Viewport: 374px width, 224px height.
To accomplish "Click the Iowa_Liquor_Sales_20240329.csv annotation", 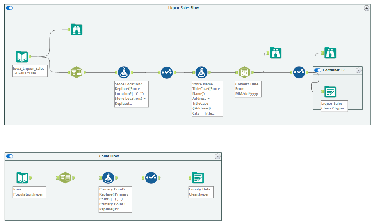I will point(30,71).
